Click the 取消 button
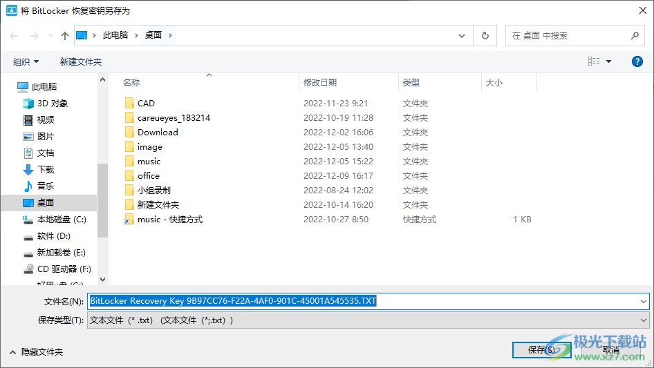Image resolution: width=654 pixels, height=368 pixels. (611, 349)
